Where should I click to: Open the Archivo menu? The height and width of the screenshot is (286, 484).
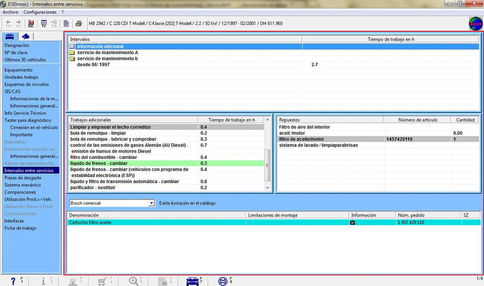(x=10, y=12)
